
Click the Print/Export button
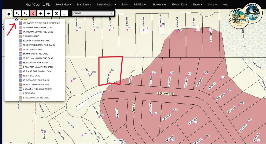pos(141,5)
